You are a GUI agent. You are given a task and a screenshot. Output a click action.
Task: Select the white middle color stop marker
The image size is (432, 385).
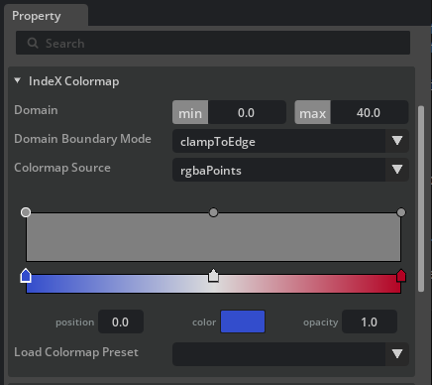pos(214,276)
